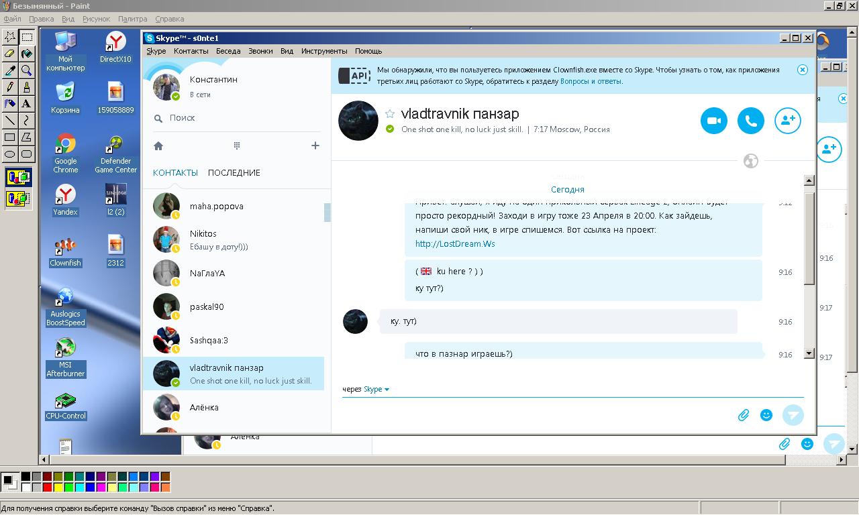Select the Pick Color eyedropper tool
Screen dimensions: 859x515
(10, 70)
